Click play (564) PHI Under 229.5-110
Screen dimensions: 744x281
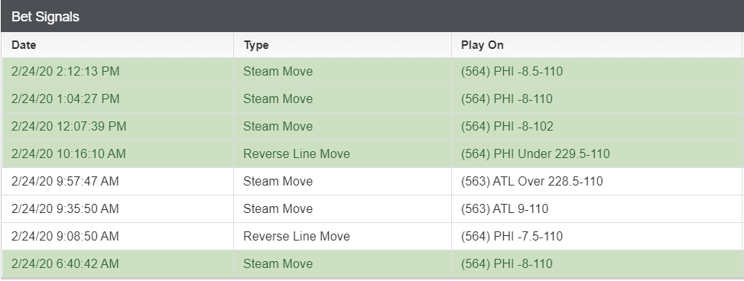pos(536,154)
